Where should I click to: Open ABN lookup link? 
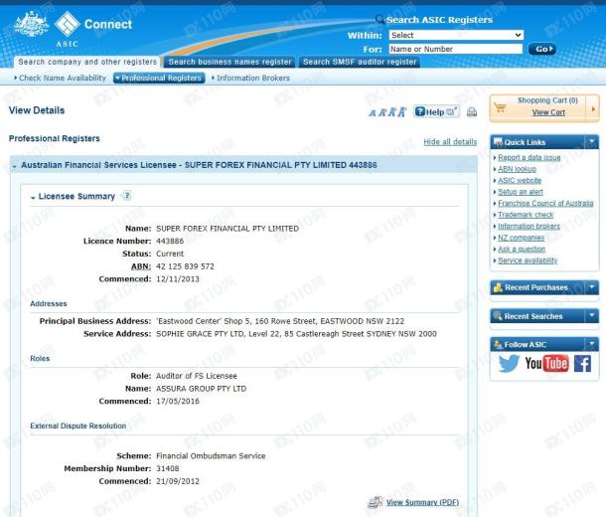click(517, 169)
